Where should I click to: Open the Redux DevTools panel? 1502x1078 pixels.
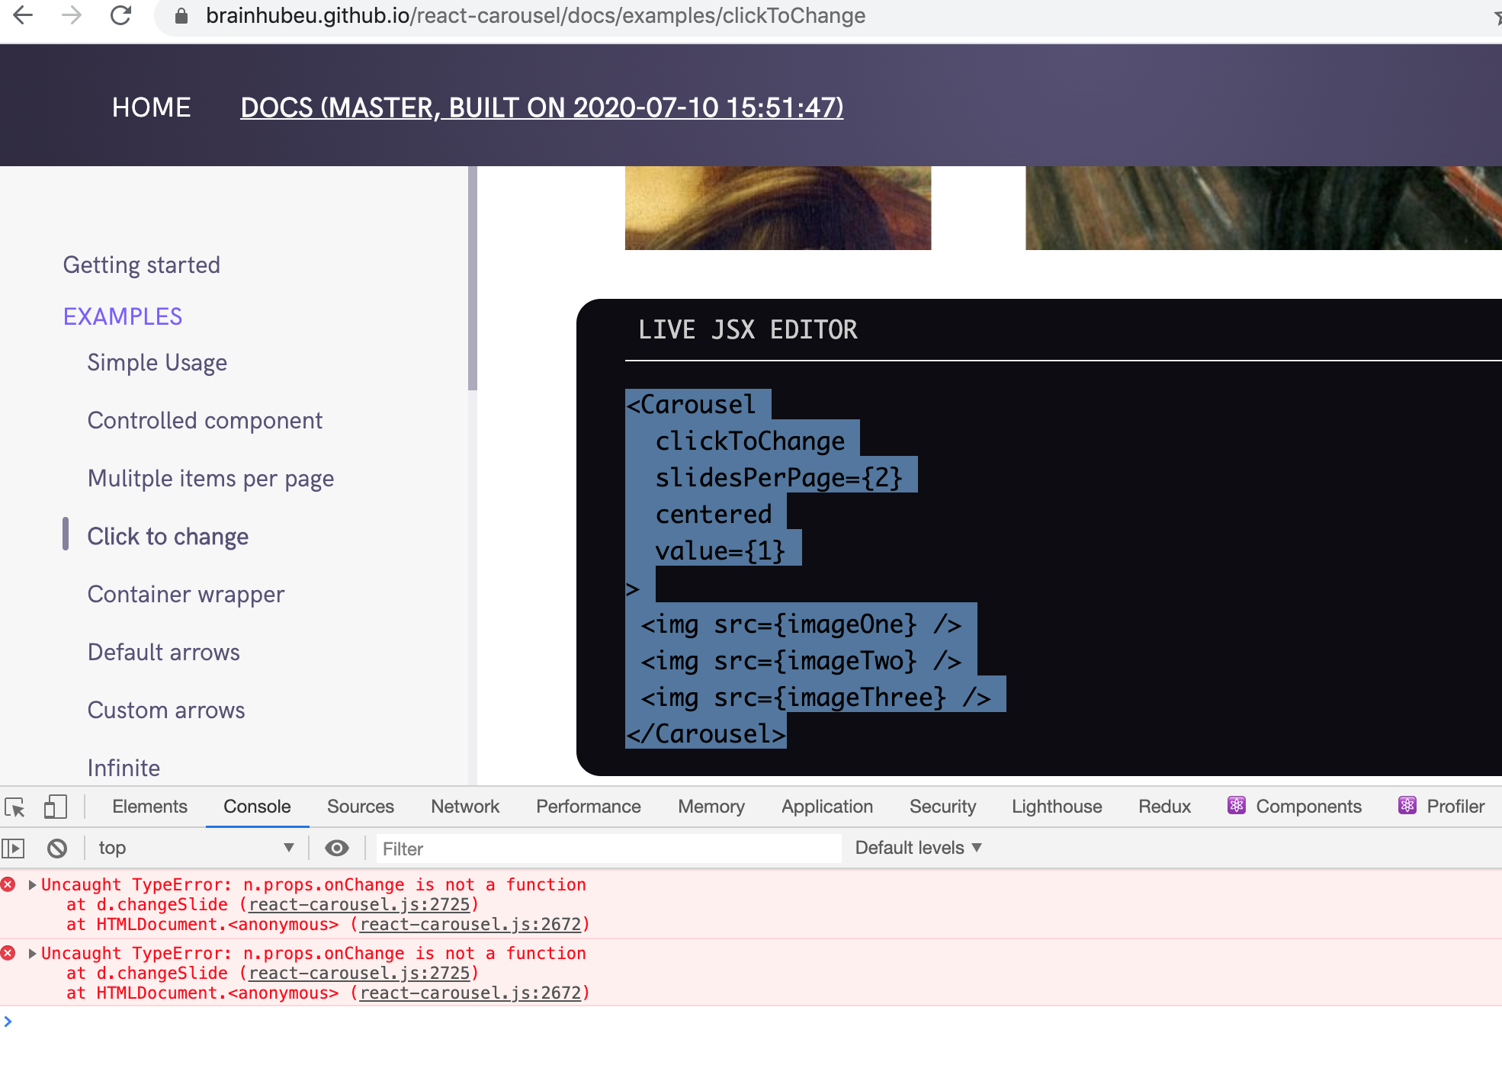tap(1163, 806)
